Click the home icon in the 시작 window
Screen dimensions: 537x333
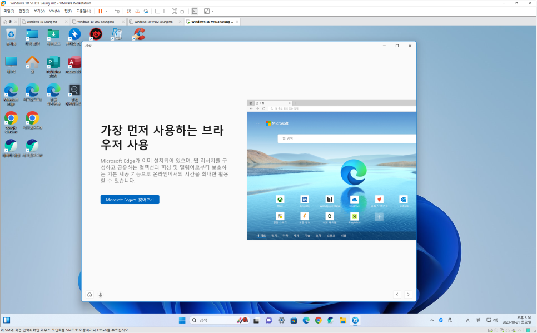tap(89, 295)
